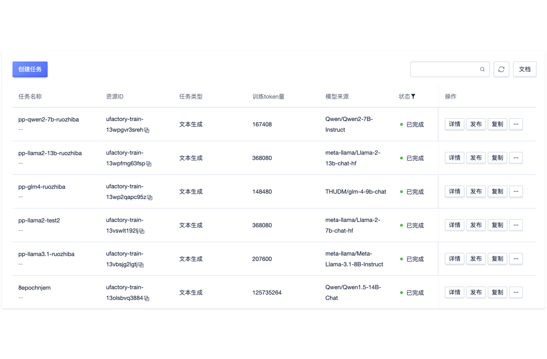Screen dimensions: 547x359
Task: Click 复制 for pp-glm4-ruozhiba
Action: click(497, 192)
